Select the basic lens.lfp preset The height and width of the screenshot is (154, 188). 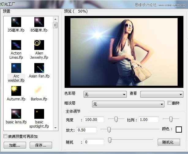[16, 114]
